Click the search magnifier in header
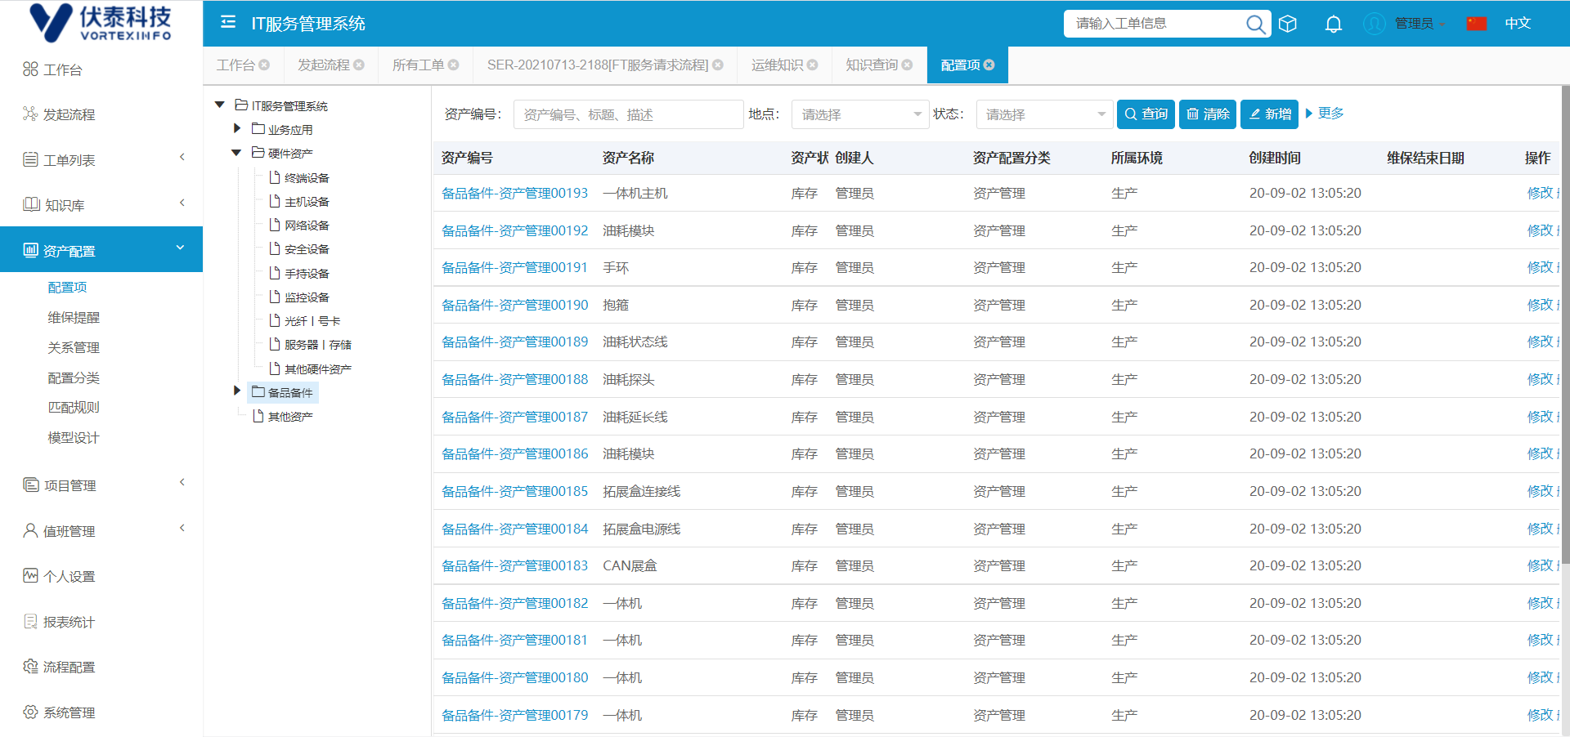 tap(1254, 24)
